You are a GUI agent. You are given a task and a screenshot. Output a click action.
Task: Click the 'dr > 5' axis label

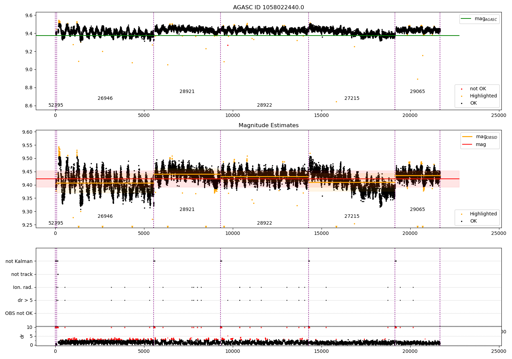point(25,301)
